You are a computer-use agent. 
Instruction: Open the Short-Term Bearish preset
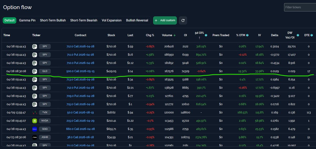coord(84,20)
